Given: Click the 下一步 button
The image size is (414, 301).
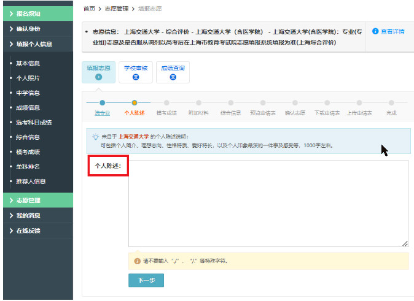Looking at the screenshot, I should pos(146,280).
